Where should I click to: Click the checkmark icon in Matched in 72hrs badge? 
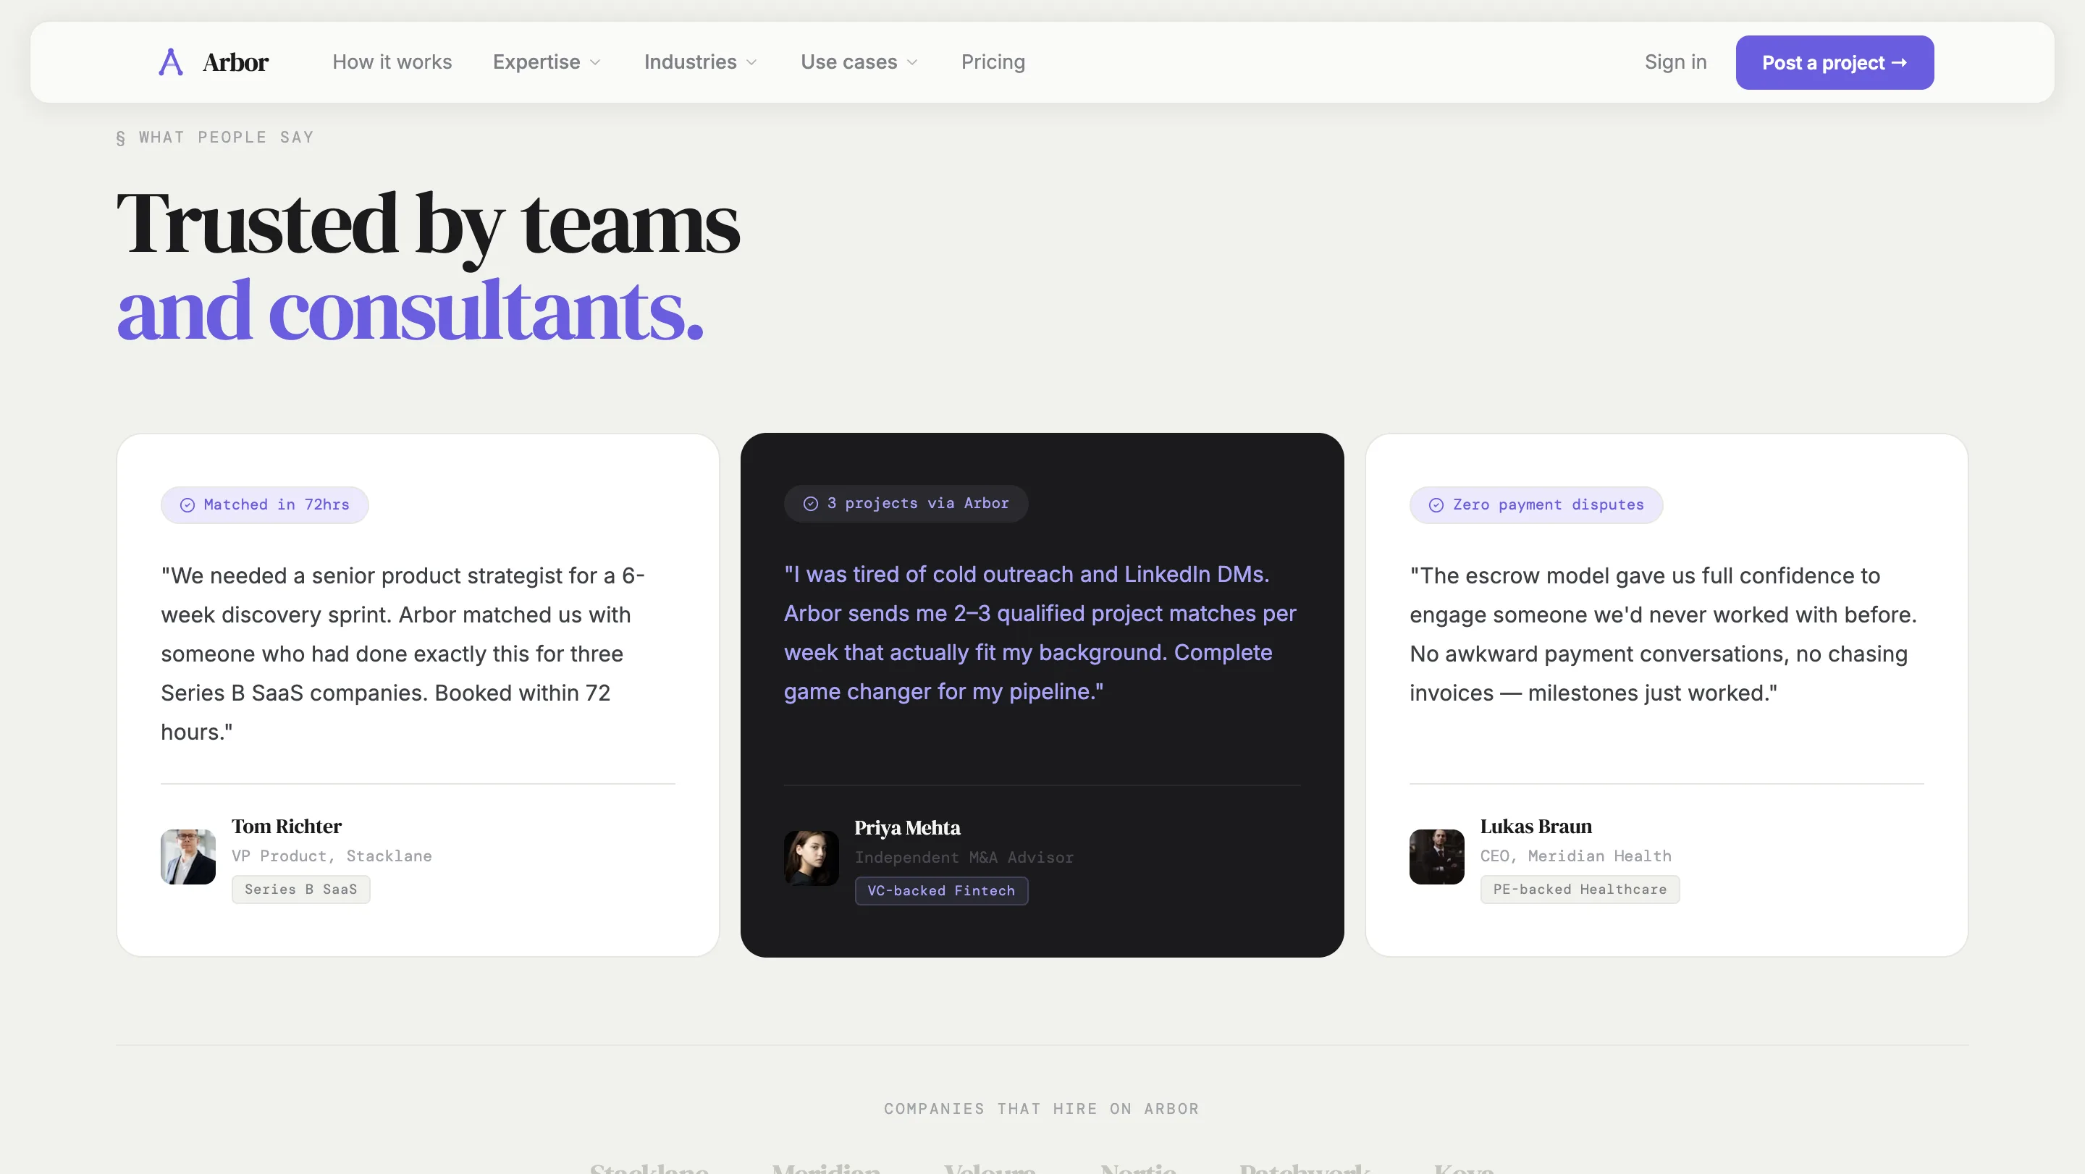click(187, 505)
